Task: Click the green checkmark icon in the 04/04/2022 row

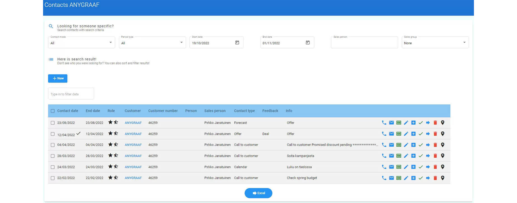Action: pos(421,145)
